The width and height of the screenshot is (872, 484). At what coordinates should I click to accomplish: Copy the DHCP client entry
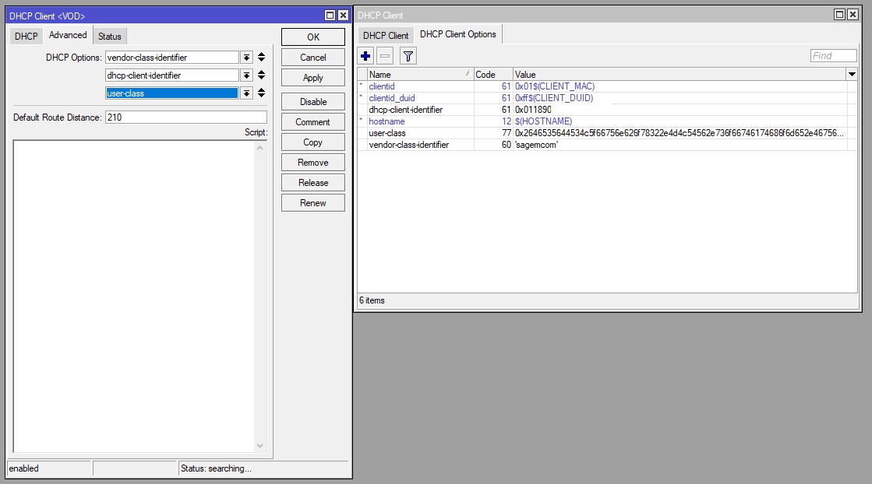(x=313, y=142)
